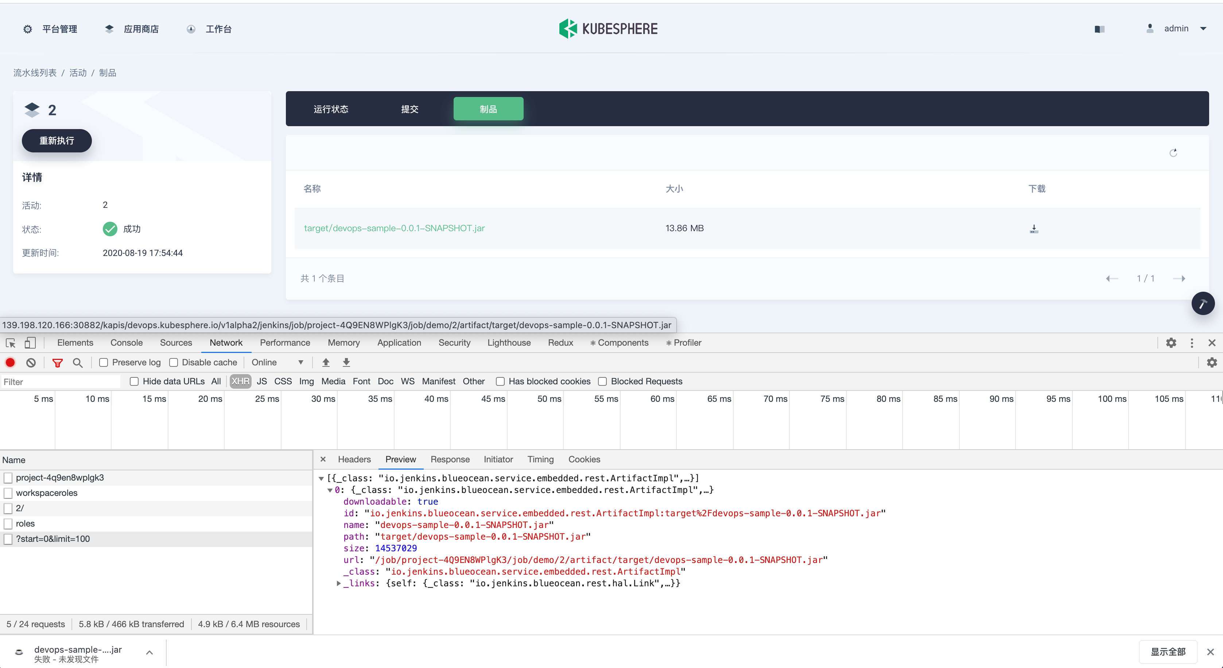
Task: Enable Preserve log checkbox
Action: click(104, 363)
